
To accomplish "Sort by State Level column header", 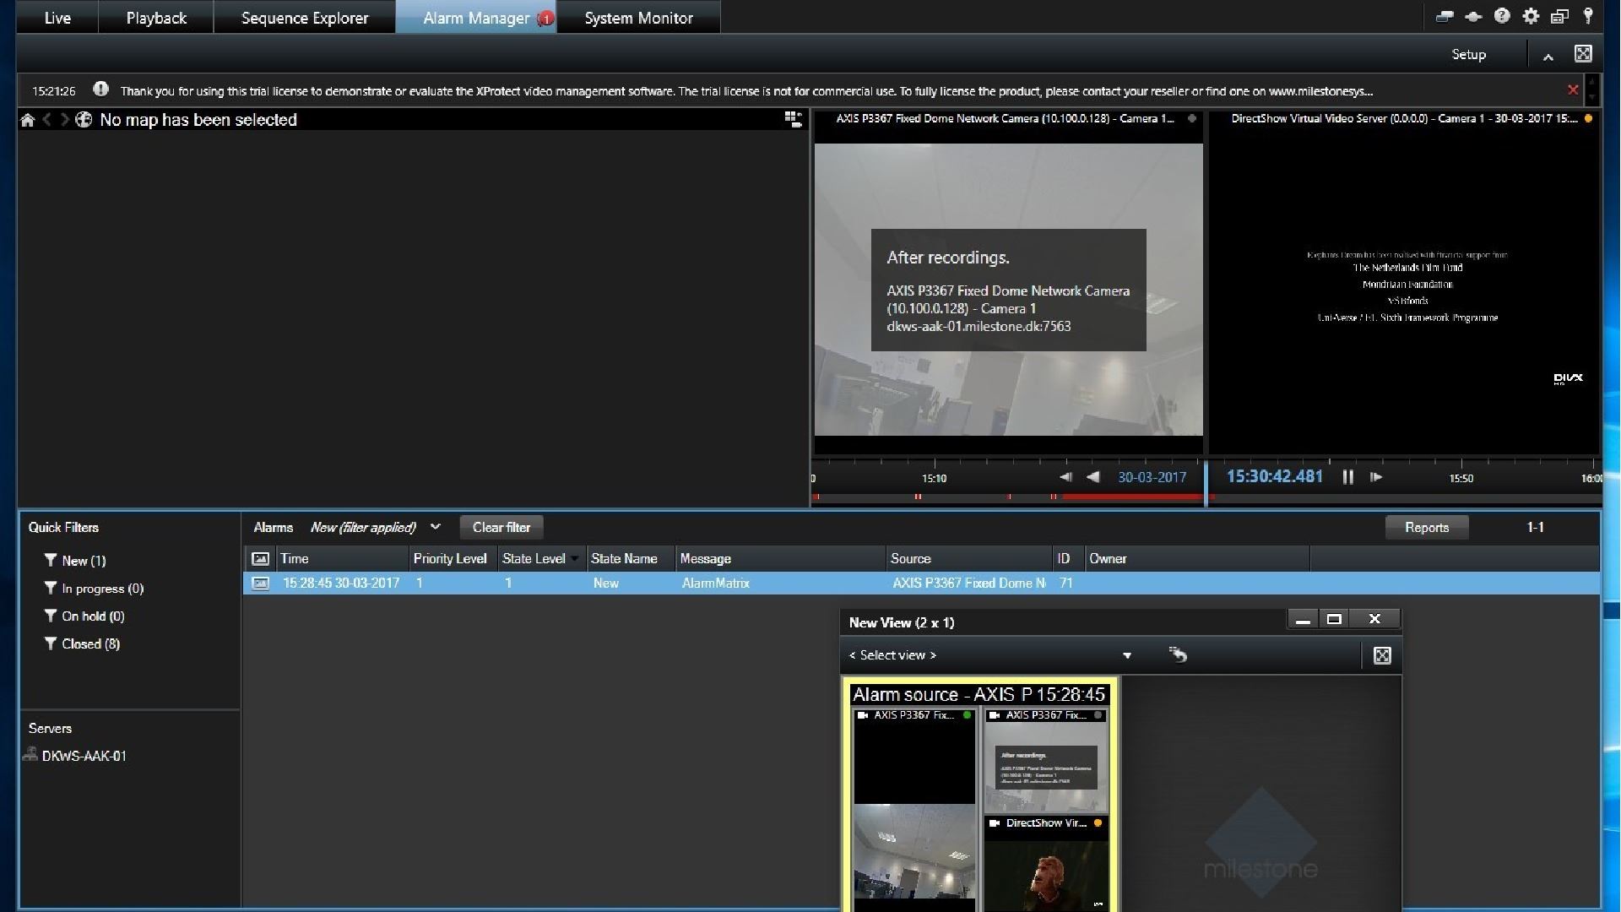I will coord(542,559).
